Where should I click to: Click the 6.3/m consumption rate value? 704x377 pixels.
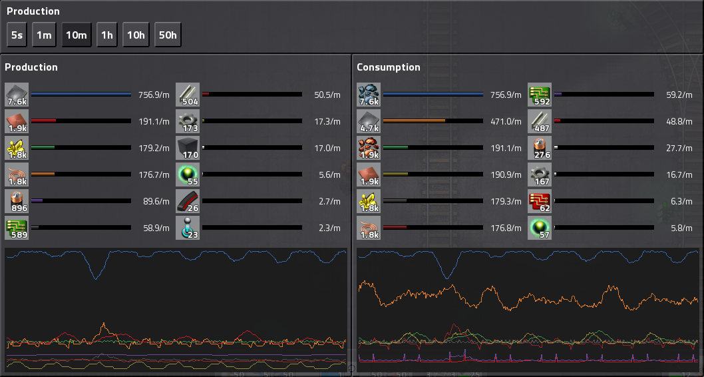click(681, 201)
